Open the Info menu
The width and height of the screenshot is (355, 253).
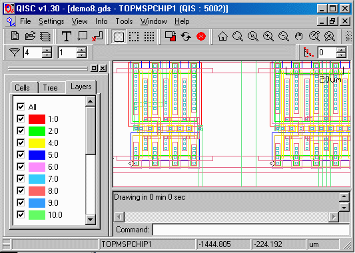point(101,21)
